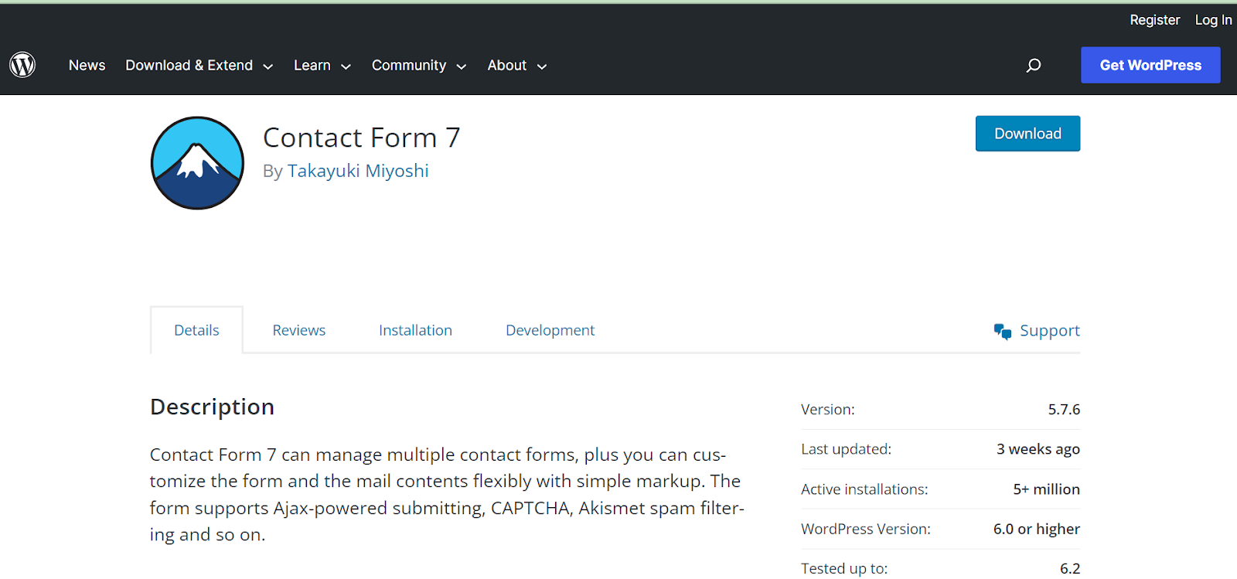
Task: Open the Learn menu item
Action: (x=312, y=66)
